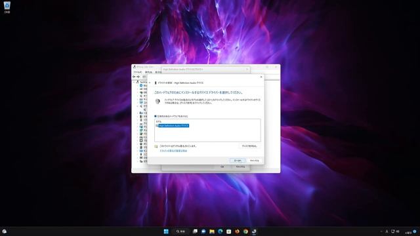Select the desktop shortcut icon
Image resolution: width=420 pixels, height=236 pixels.
[7, 7]
